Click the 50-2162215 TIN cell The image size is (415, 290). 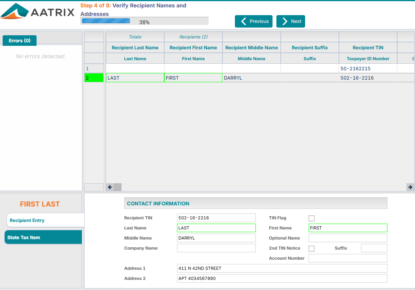(368, 69)
